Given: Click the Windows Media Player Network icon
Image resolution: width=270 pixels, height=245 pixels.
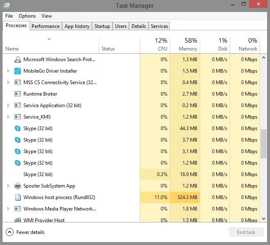Looking at the screenshot, I should point(18,209).
